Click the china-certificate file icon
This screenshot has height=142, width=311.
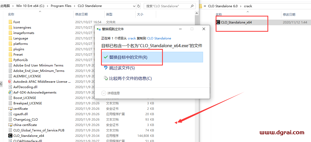[10, 125]
